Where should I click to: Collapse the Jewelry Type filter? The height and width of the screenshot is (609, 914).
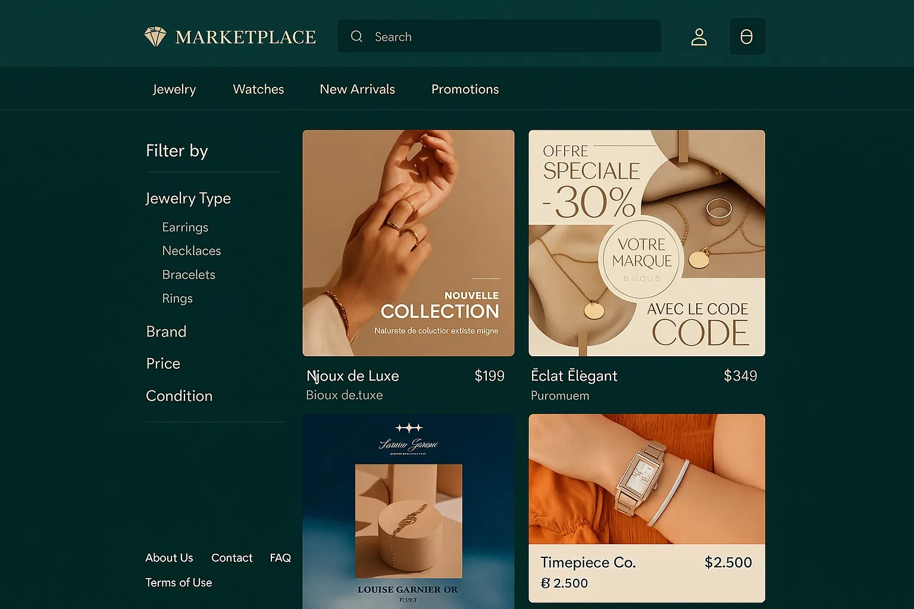click(188, 198)
